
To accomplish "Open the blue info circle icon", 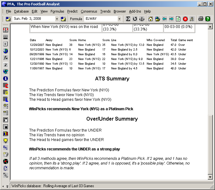I will point(6,79).
